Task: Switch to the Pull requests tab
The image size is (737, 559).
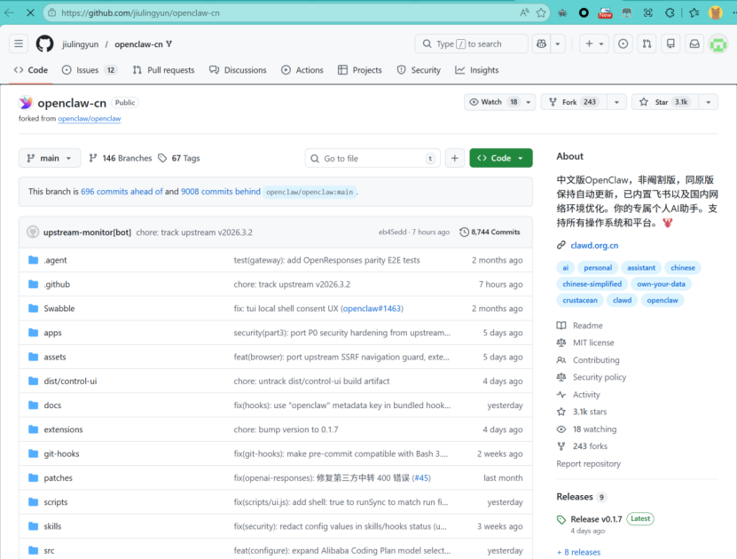Action: pos(163,70)
